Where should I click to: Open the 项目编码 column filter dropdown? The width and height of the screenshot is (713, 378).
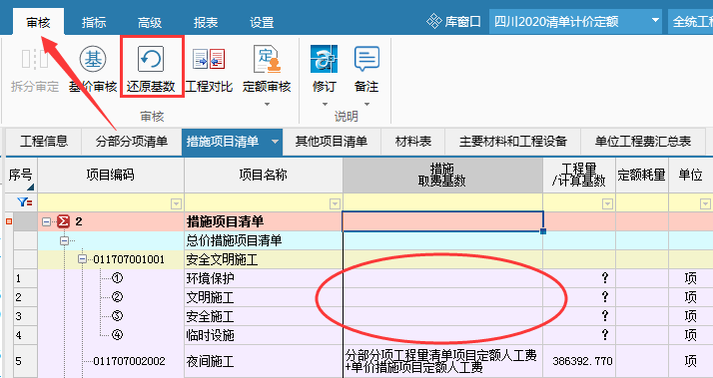[x=176, y=204]
